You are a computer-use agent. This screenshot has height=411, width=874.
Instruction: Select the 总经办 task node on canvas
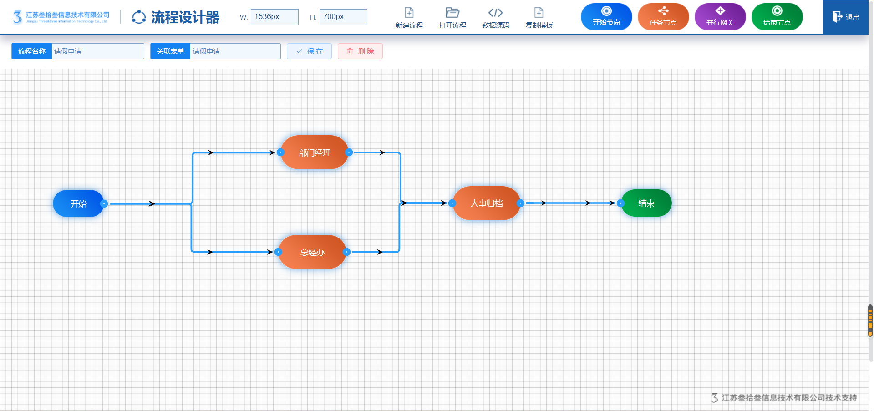coord(312,252)
